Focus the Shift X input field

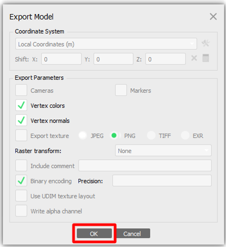61,59
